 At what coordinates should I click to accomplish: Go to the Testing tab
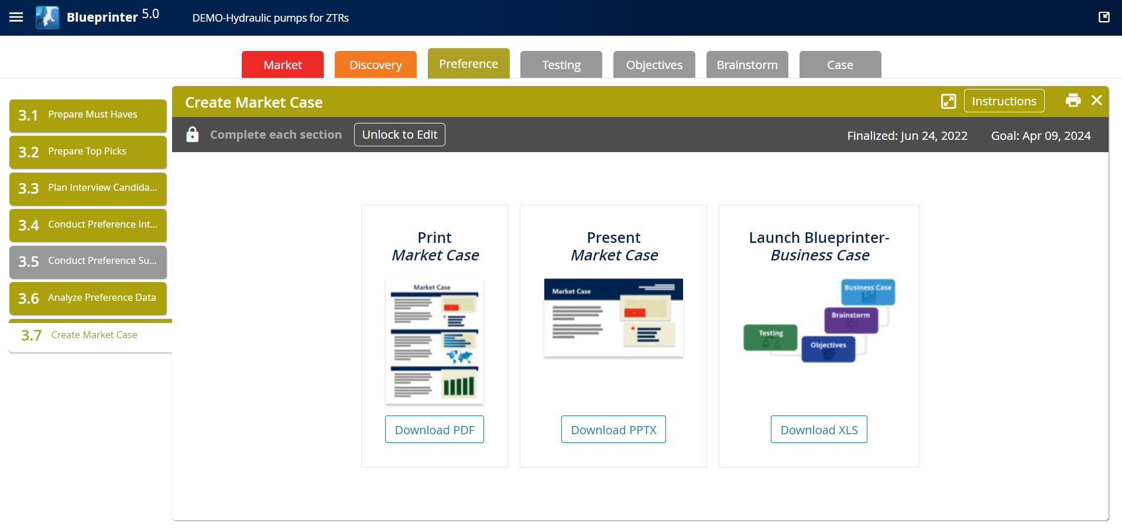pos(561,64)
